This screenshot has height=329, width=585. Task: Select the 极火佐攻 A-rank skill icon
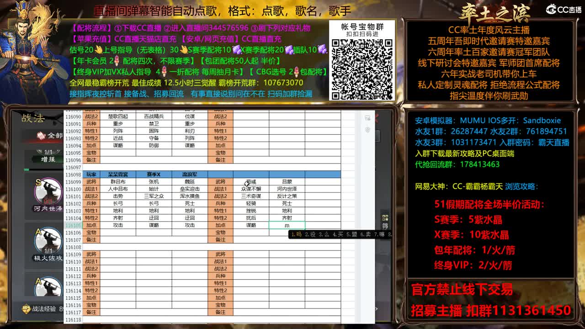click(48, 241)
